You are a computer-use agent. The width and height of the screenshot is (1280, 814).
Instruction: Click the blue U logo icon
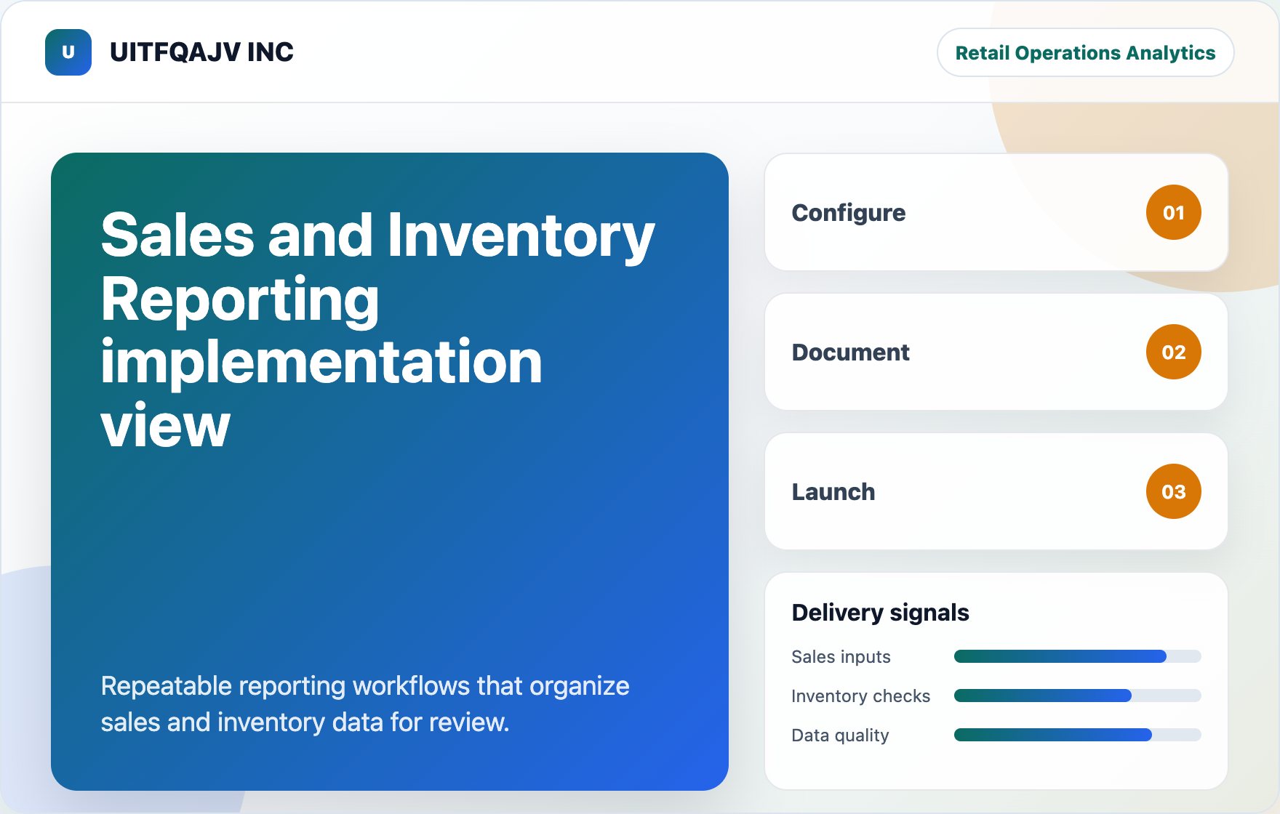68,52
